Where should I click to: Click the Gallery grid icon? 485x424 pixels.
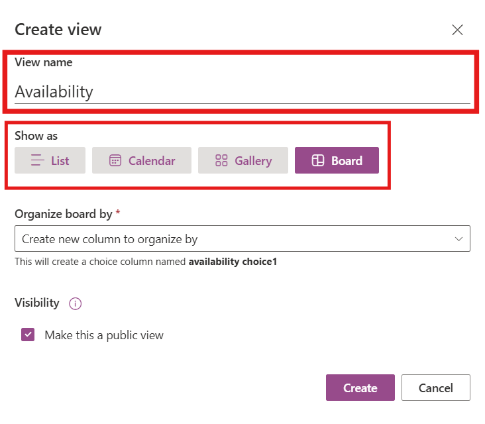coord(221,160)
